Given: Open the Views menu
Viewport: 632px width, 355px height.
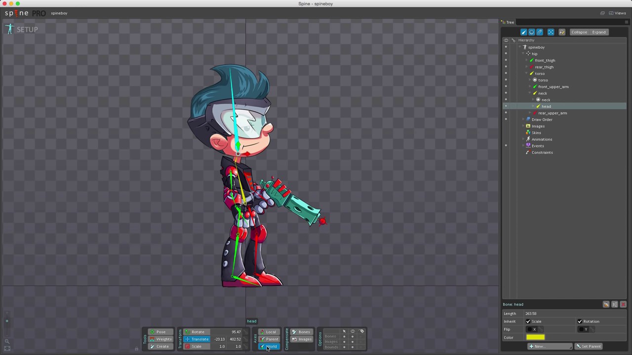Looking at the screenshot, I should [618, 13].
